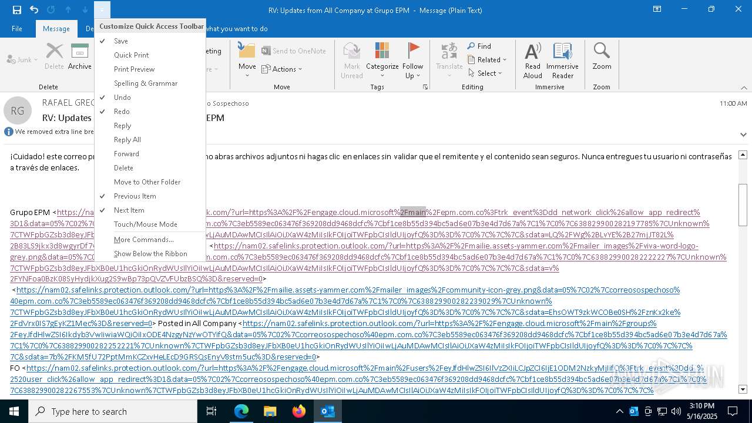Image resolution: width=752 pixels, height=423 pixels.
Task: Expand the Select dropdown
Action: click(500, 73)
